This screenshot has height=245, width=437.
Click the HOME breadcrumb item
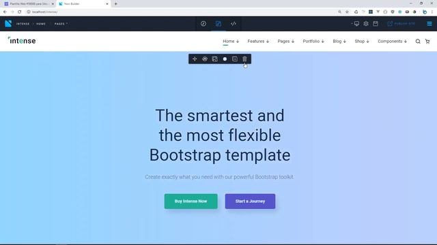pos(41,24)
